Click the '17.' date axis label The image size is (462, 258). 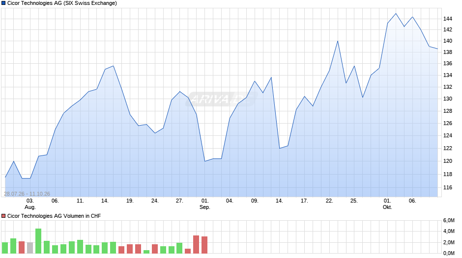304,201
